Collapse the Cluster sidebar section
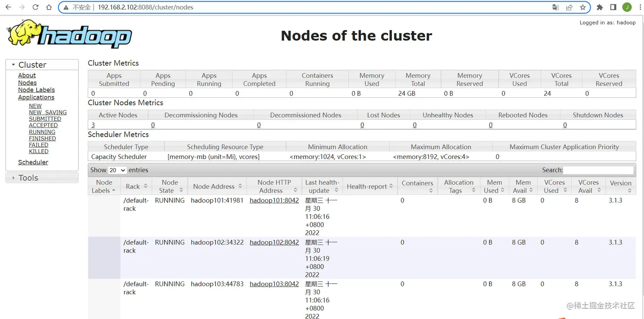Image resolution: width=644 pixels, height=319 pixels. pos(42,65)
